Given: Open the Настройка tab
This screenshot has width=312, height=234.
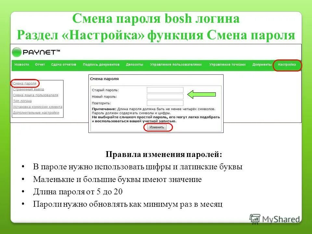Looking at the screenshot, I should click(287, 64).
